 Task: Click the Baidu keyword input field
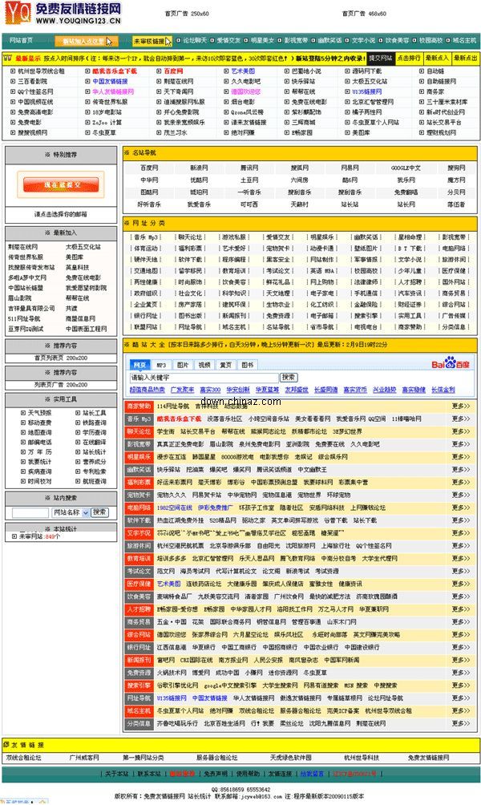coord(204,378)
